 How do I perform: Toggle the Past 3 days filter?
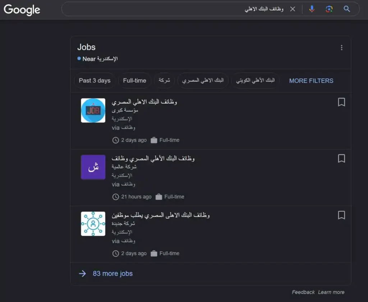(x=95, y=81)
